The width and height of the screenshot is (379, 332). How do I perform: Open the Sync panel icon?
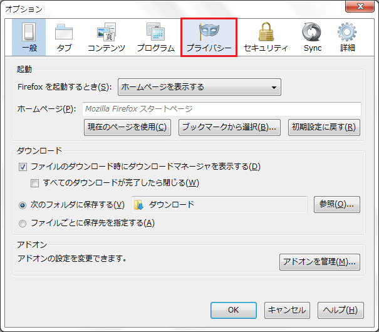click(312, 32)
